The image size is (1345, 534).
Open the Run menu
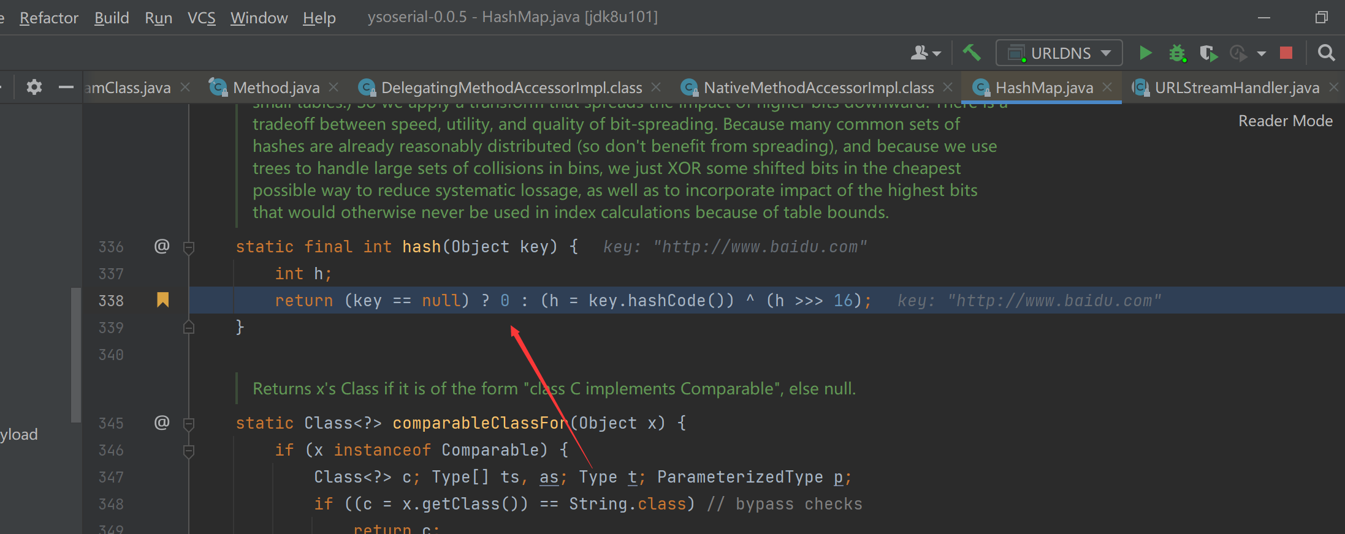click(158, 18)
